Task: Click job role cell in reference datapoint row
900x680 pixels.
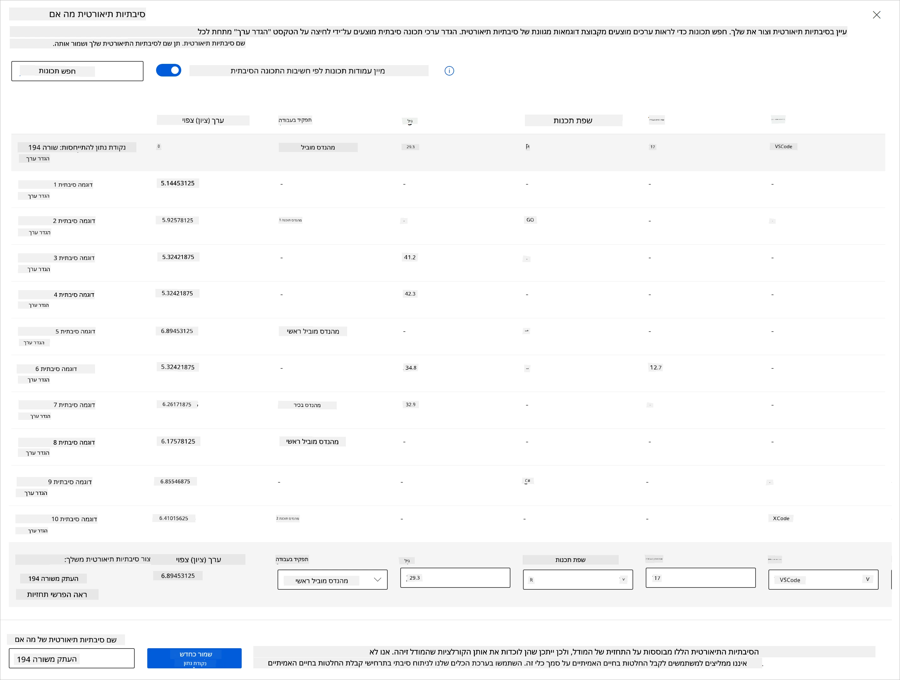Action: (318, 147)
